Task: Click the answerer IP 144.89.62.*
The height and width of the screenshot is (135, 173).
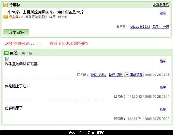Action: tap(136, 97)
